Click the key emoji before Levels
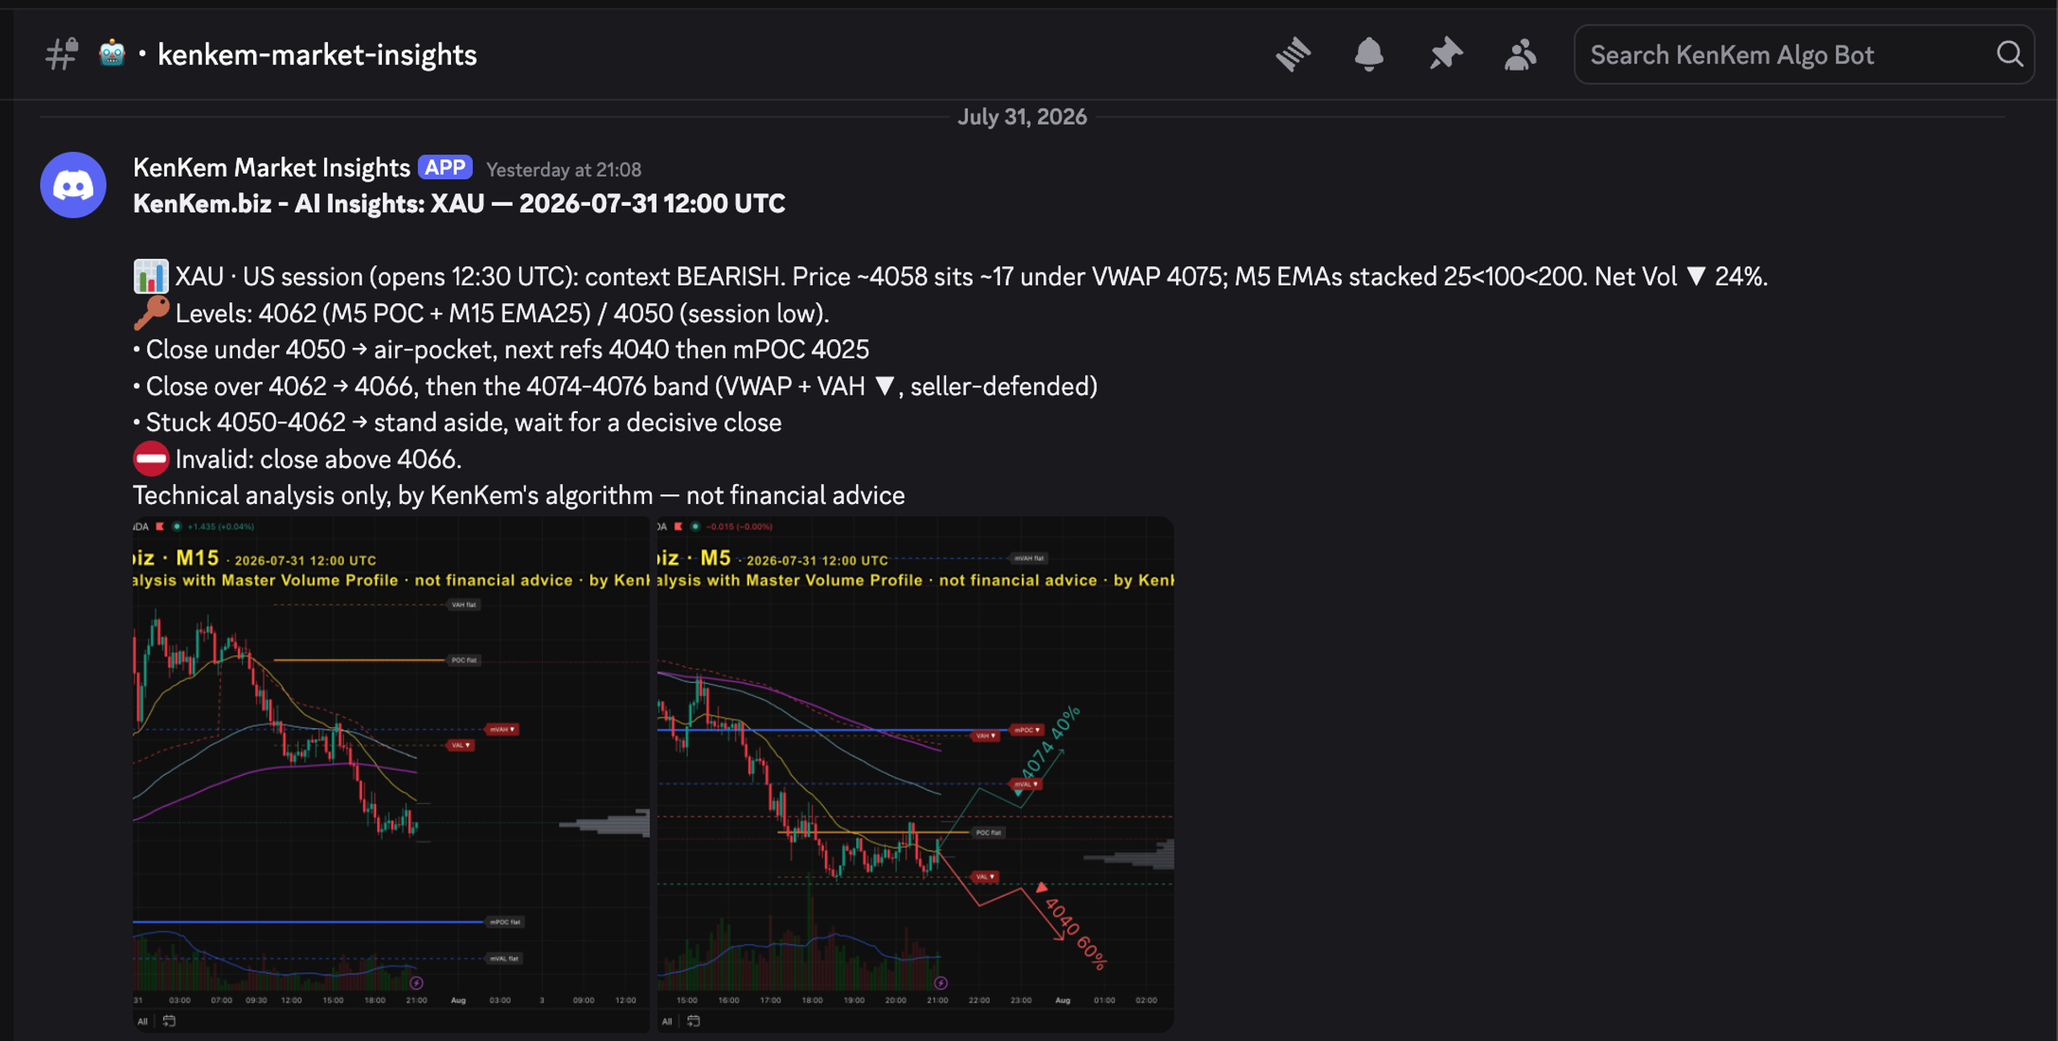The height and width of the screenshot is (1041, 2058). point(150,313)
